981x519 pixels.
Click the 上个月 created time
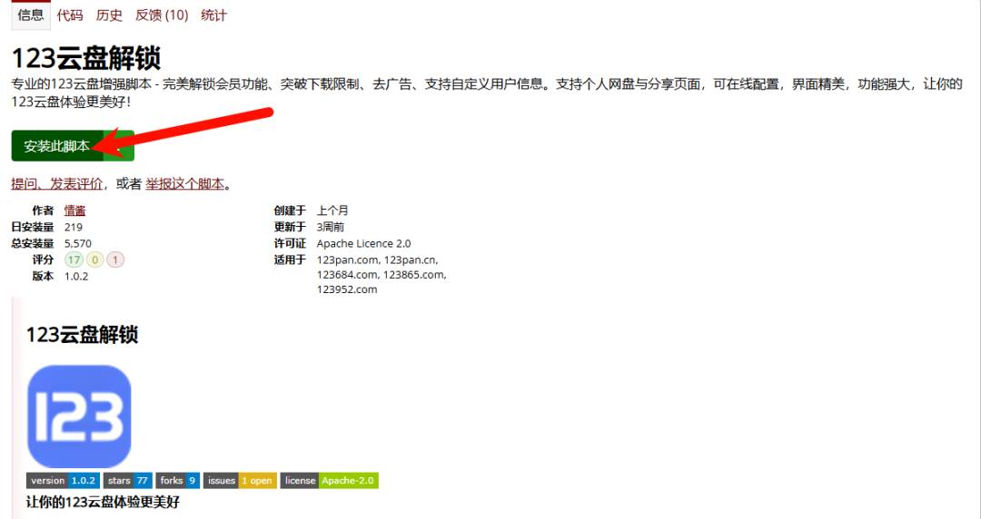point(332,211)
